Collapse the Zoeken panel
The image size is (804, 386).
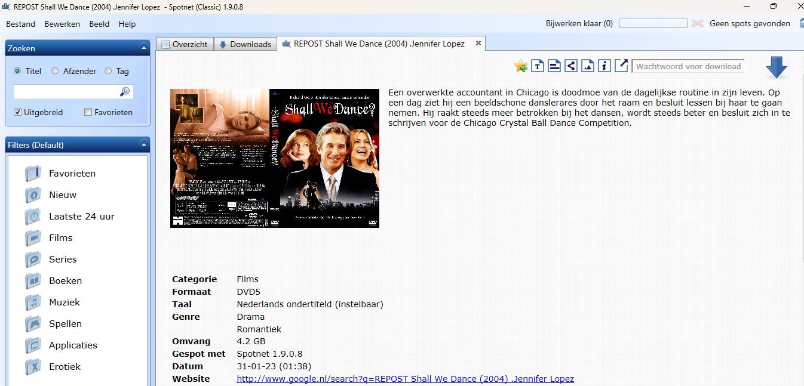click(x=143, y=48)
